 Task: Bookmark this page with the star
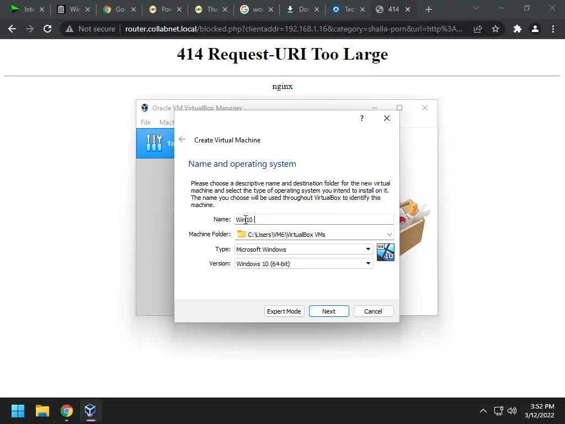[x=495, y=29]
